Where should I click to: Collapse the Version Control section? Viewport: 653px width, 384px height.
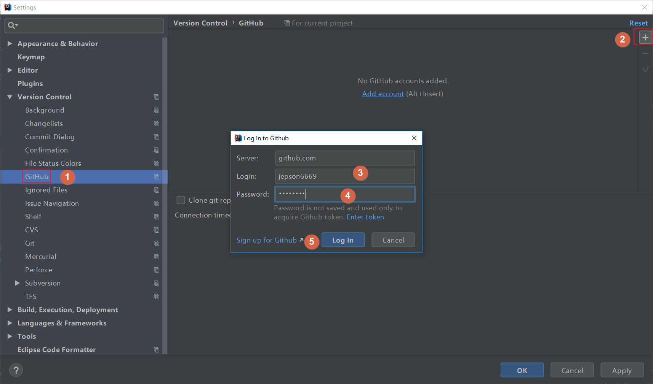pyautogui.click(x=10, y=97)
